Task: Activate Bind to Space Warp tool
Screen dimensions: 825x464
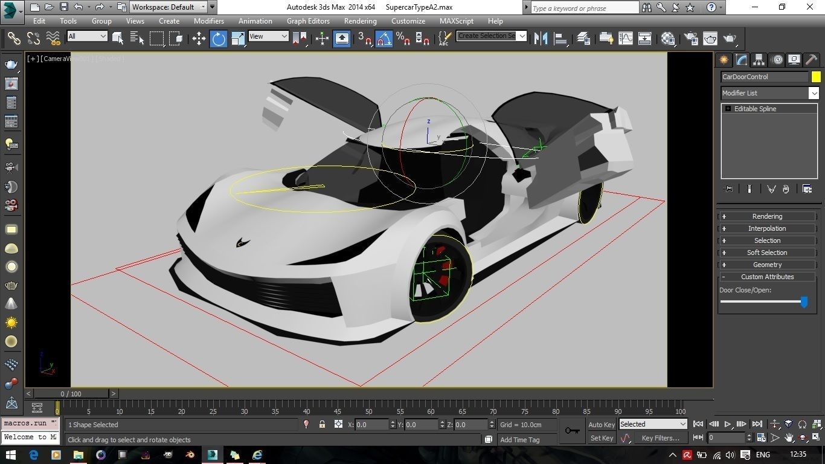Action: [53, 38]
